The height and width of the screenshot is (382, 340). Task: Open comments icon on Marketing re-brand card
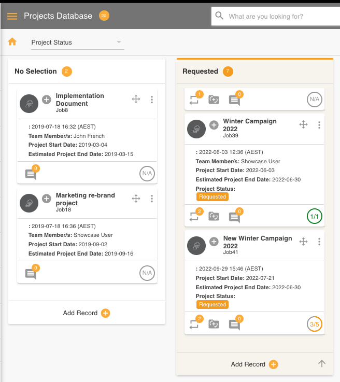(x=31, y=274)
